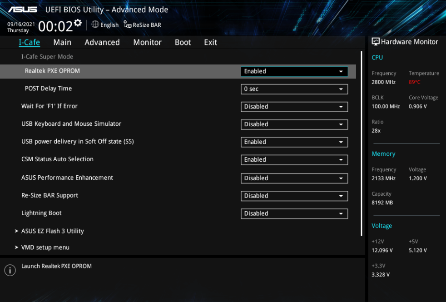
Task: Open POST Delay Time dropdown
Action: tap(294, 89)
